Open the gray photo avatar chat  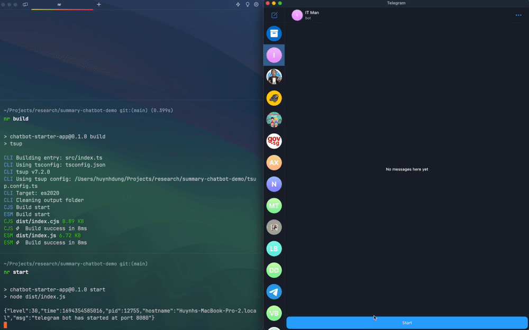(x=274, y=227)
